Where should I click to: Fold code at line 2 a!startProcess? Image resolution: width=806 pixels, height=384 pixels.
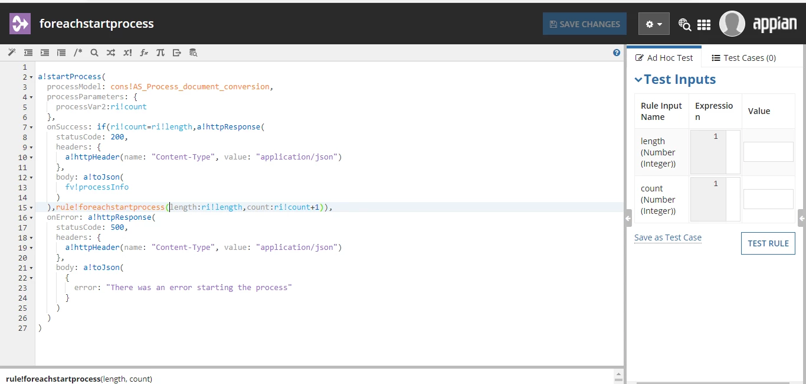[31, 77]
